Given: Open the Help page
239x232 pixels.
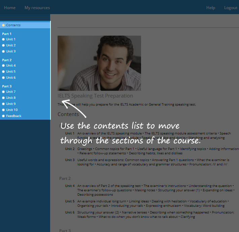Looking at the screenshot, I should (211, 8).
